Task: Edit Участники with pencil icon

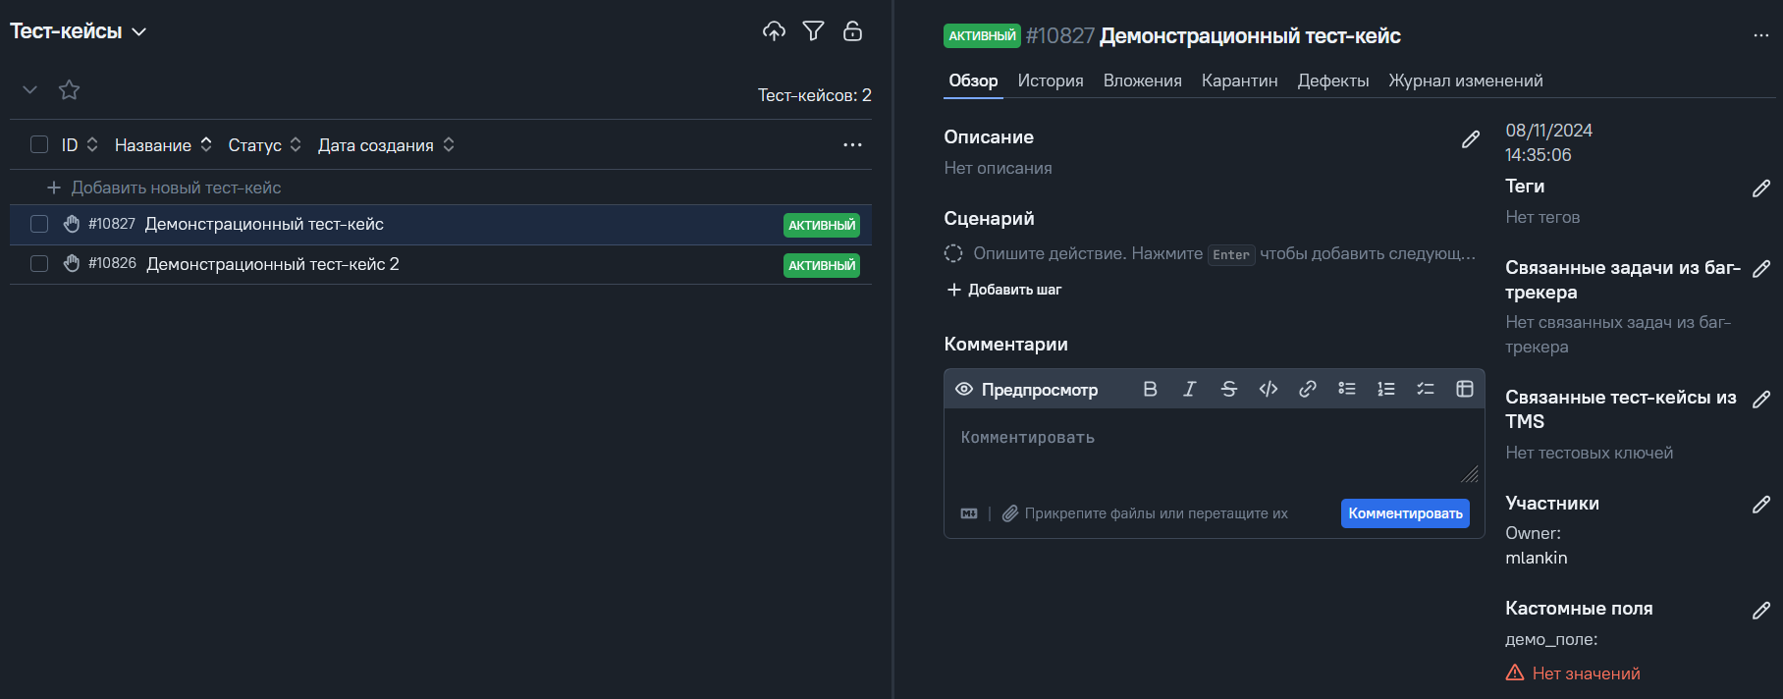Action: 1760,504
